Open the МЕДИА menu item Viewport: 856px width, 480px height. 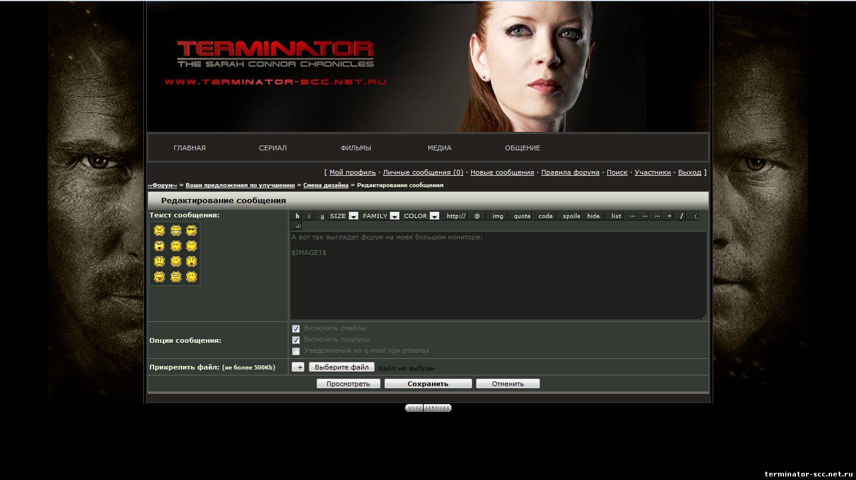click(x=439, y=148)
